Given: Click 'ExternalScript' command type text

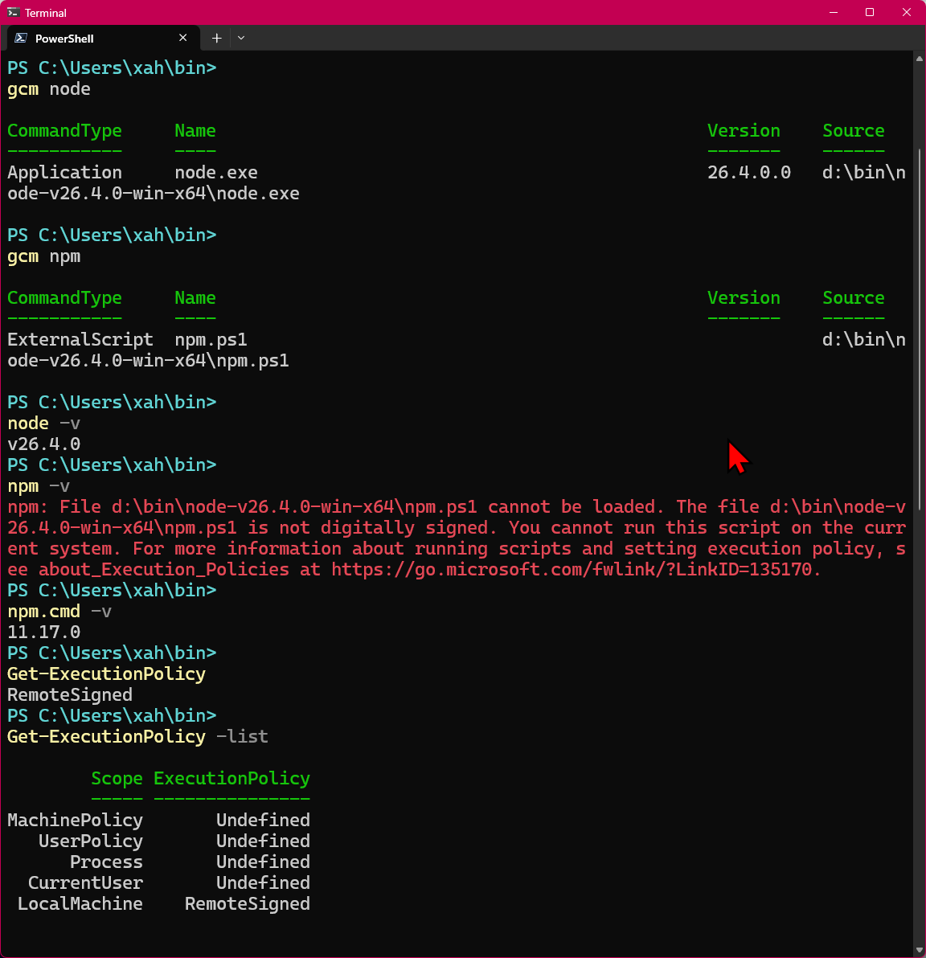Looking at the screenshot, I should click(80, 340).
